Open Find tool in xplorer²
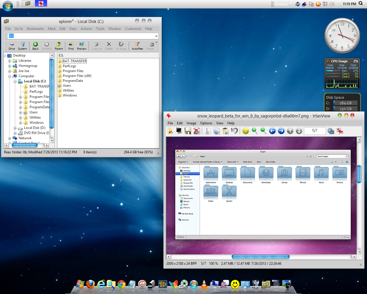Image resolution: width=367 pixels, height=294 pixels. tap(71, 46)
